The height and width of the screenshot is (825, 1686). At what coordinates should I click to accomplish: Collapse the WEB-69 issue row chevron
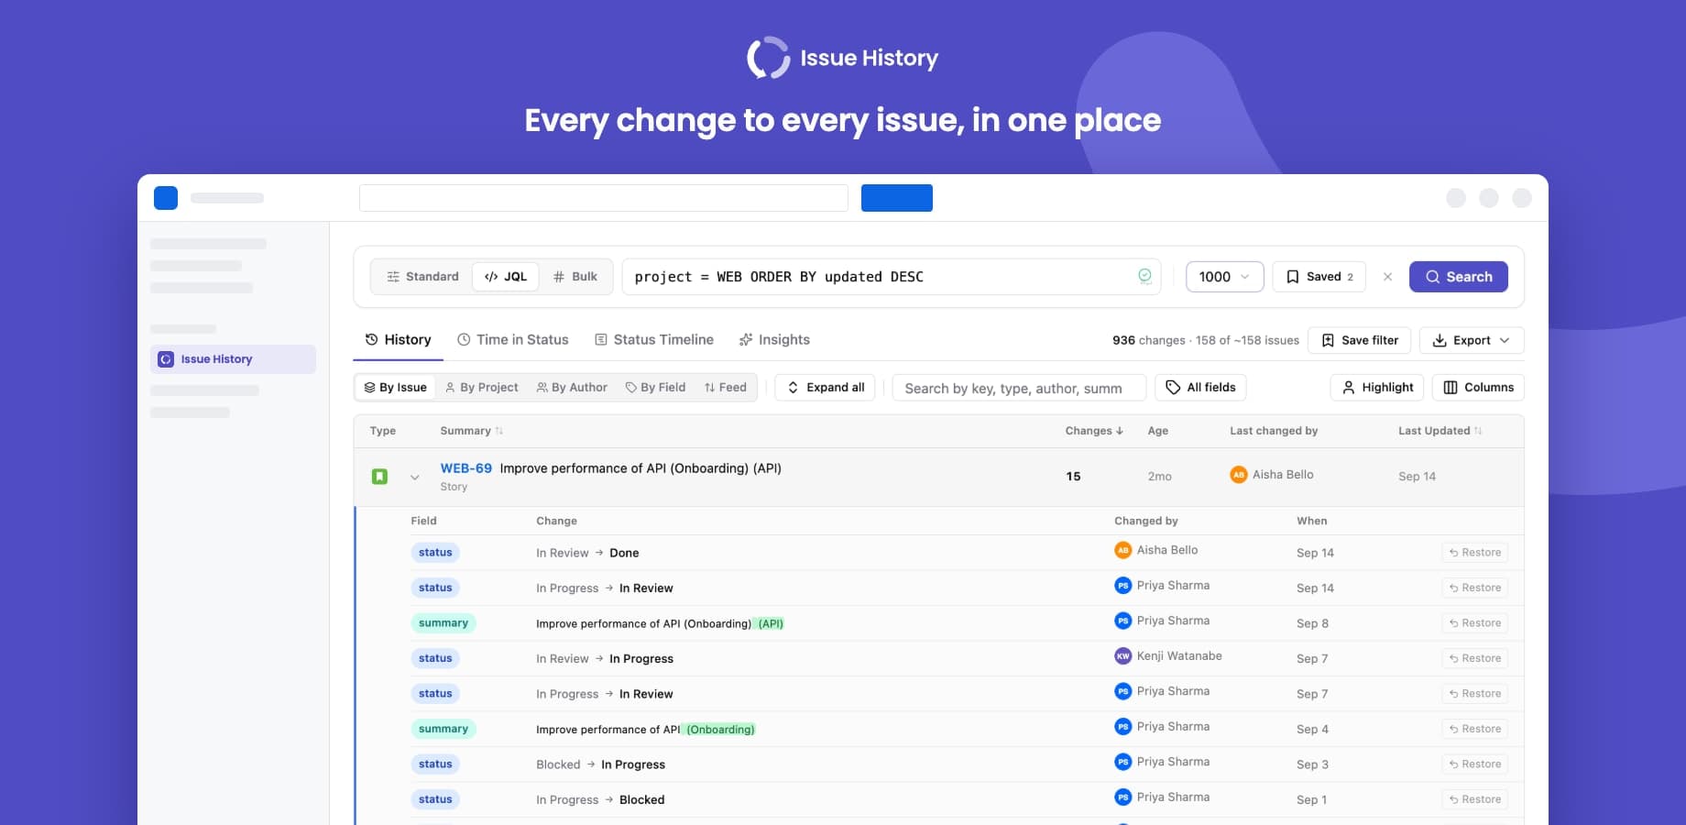click(x=415, y=478)
